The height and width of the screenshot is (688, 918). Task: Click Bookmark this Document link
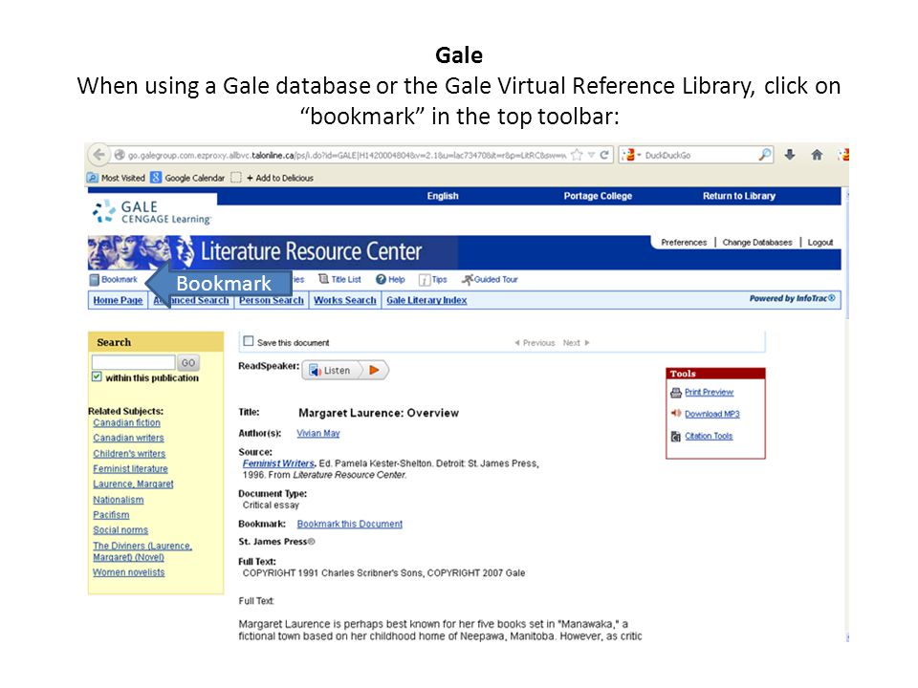(x=350, y=524)
